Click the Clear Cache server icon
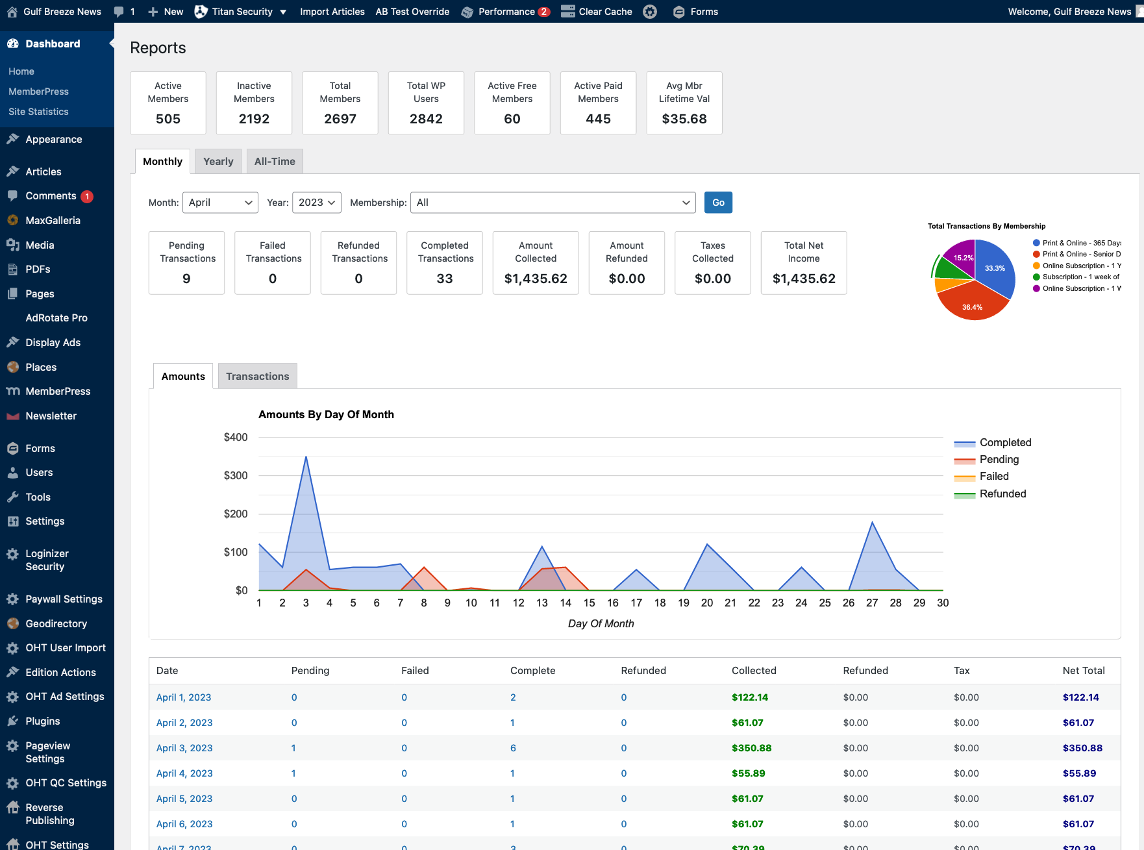Screen dimensions: 1144x850 [568, 12]
